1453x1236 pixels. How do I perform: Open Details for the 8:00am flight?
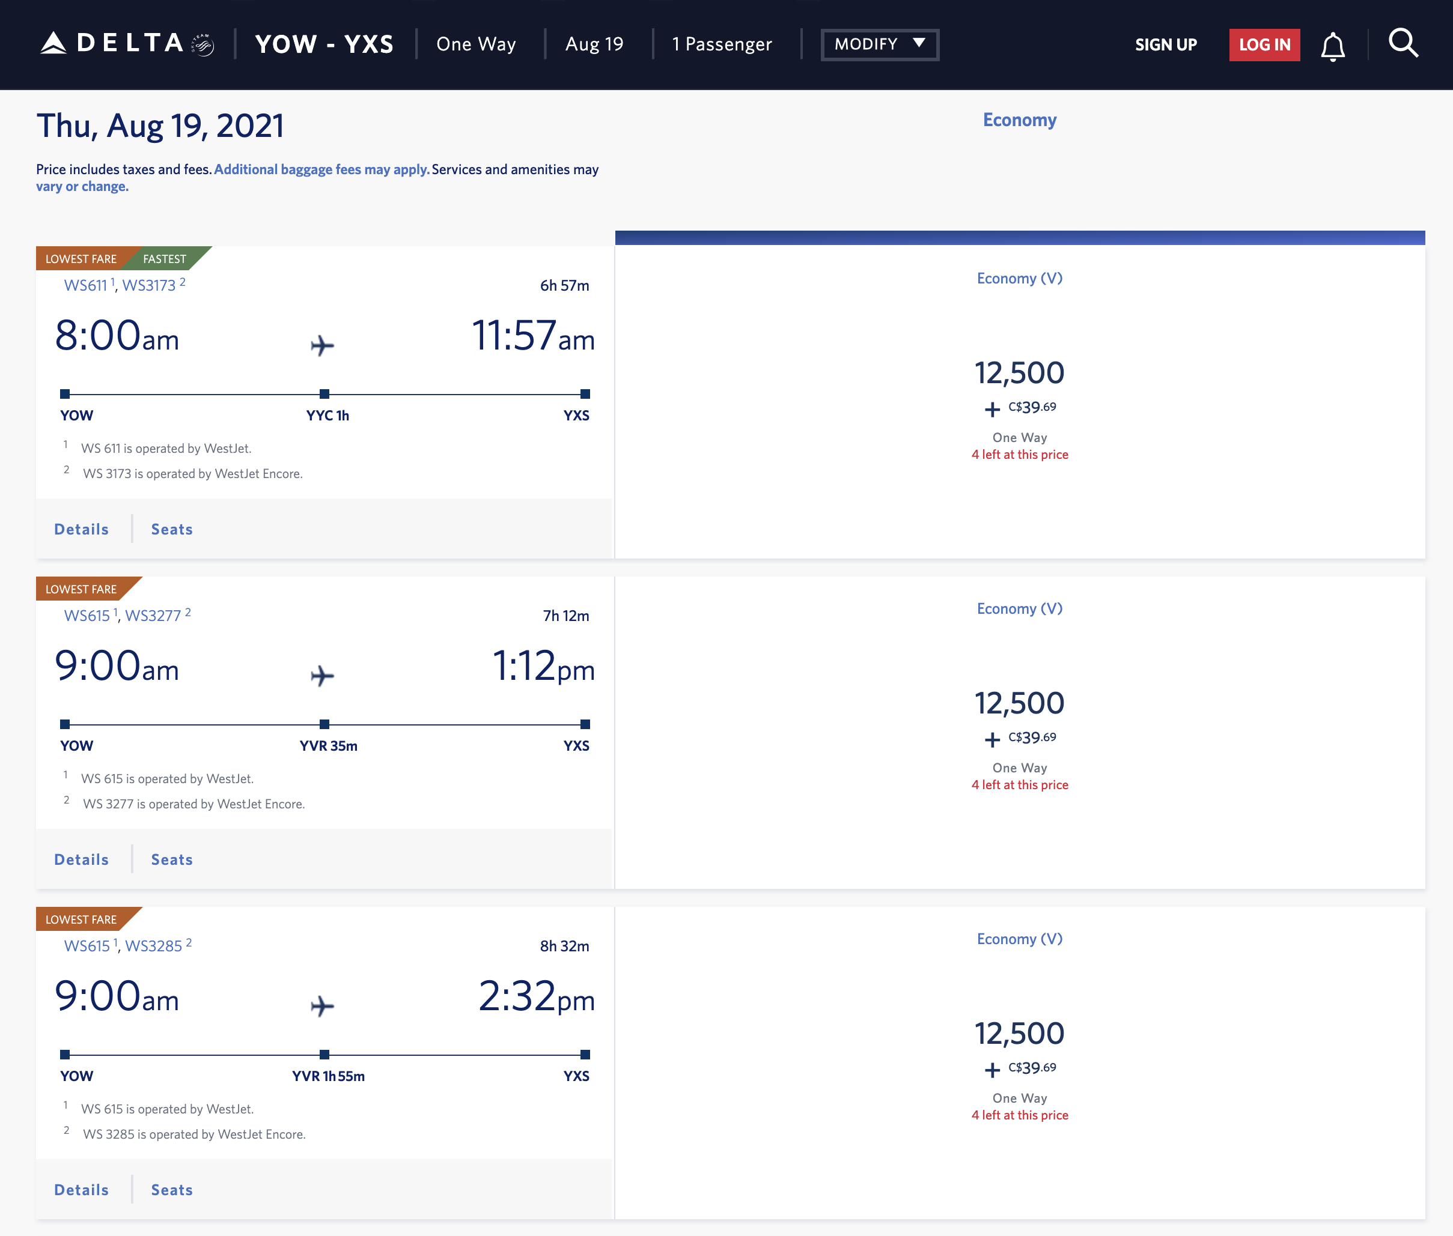(x=81, y=529)
